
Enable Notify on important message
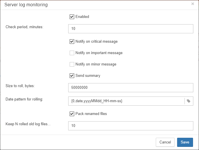(x=72, y=53)
